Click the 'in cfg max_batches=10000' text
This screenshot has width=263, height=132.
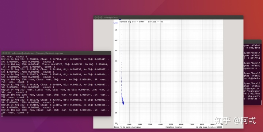[209, 127]
